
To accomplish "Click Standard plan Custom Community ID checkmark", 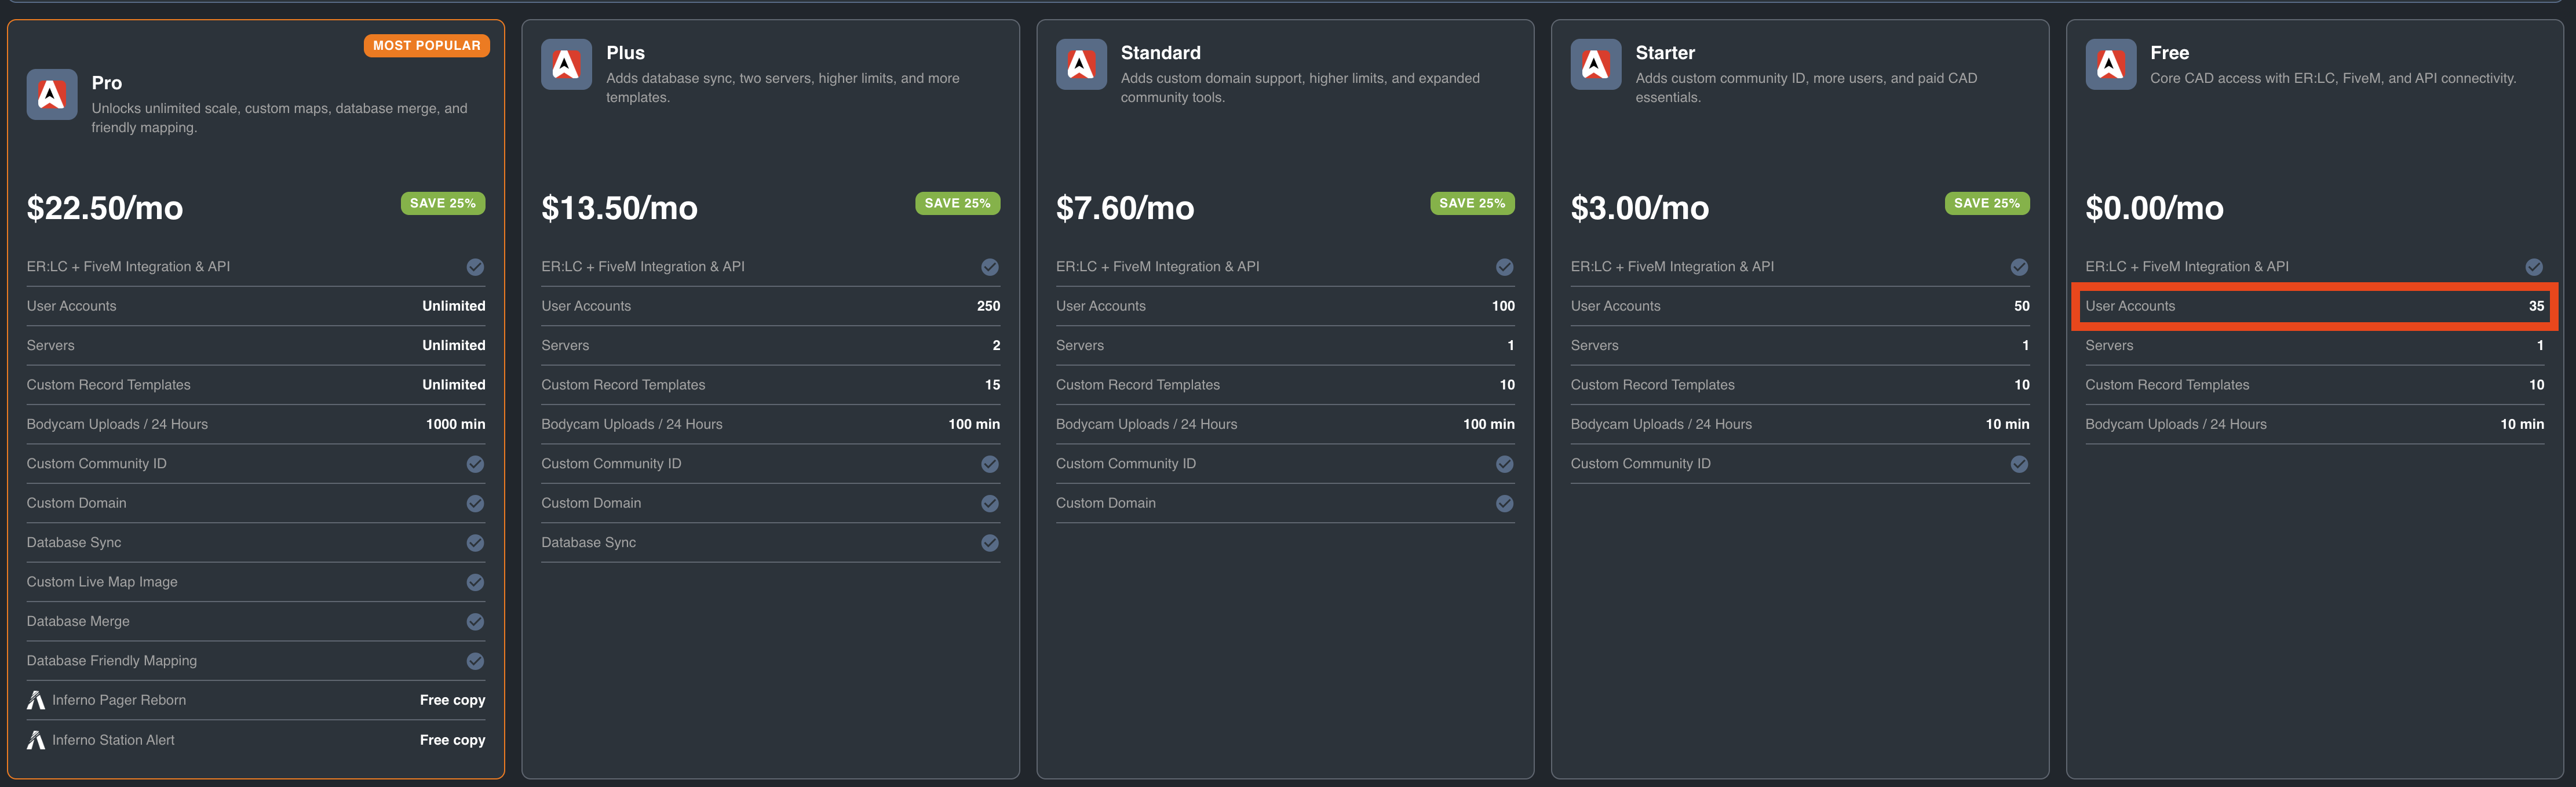I will coord(1504,464).
